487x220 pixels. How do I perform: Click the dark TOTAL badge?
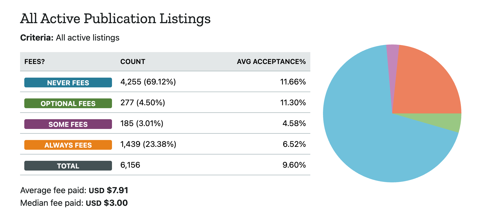tap(68, 166)
